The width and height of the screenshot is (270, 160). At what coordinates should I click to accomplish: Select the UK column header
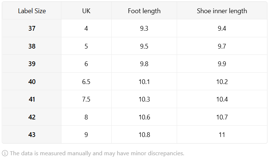(x=86, y=11)
